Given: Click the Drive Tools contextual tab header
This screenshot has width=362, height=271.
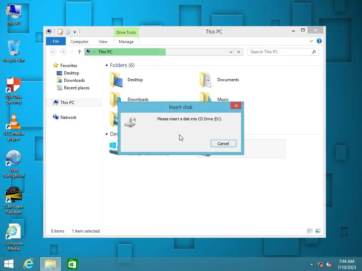Looking at the screenshot, I should click(x=126, y=32).
